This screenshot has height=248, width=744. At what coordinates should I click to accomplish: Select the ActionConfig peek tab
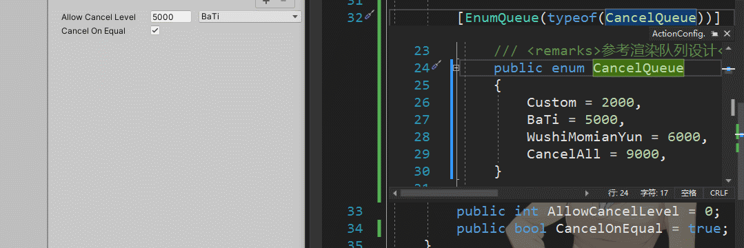point(678,34)
